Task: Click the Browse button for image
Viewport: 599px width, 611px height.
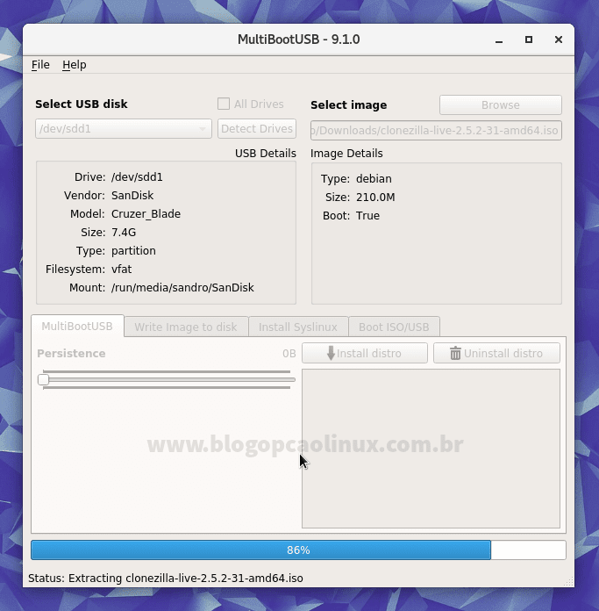Action: pyautogui.click(x=501, y=104)
